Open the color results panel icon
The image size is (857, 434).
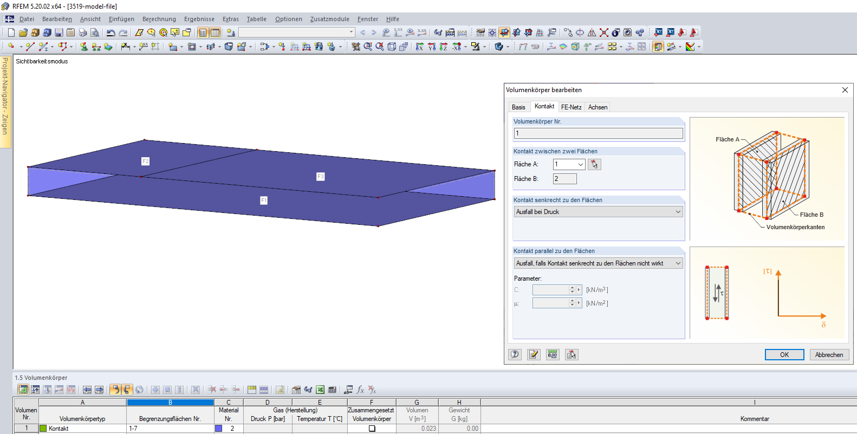(x=658, y=47)
